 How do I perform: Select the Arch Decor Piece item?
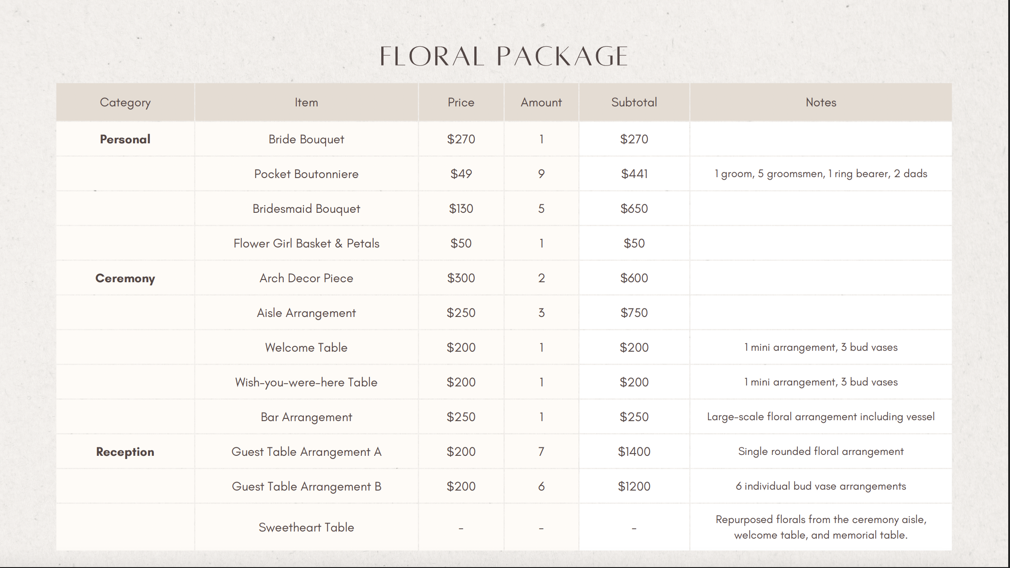coord(306,278)
